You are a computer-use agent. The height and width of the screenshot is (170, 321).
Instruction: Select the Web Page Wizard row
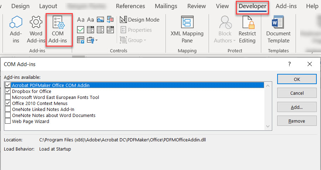(134, 121)
